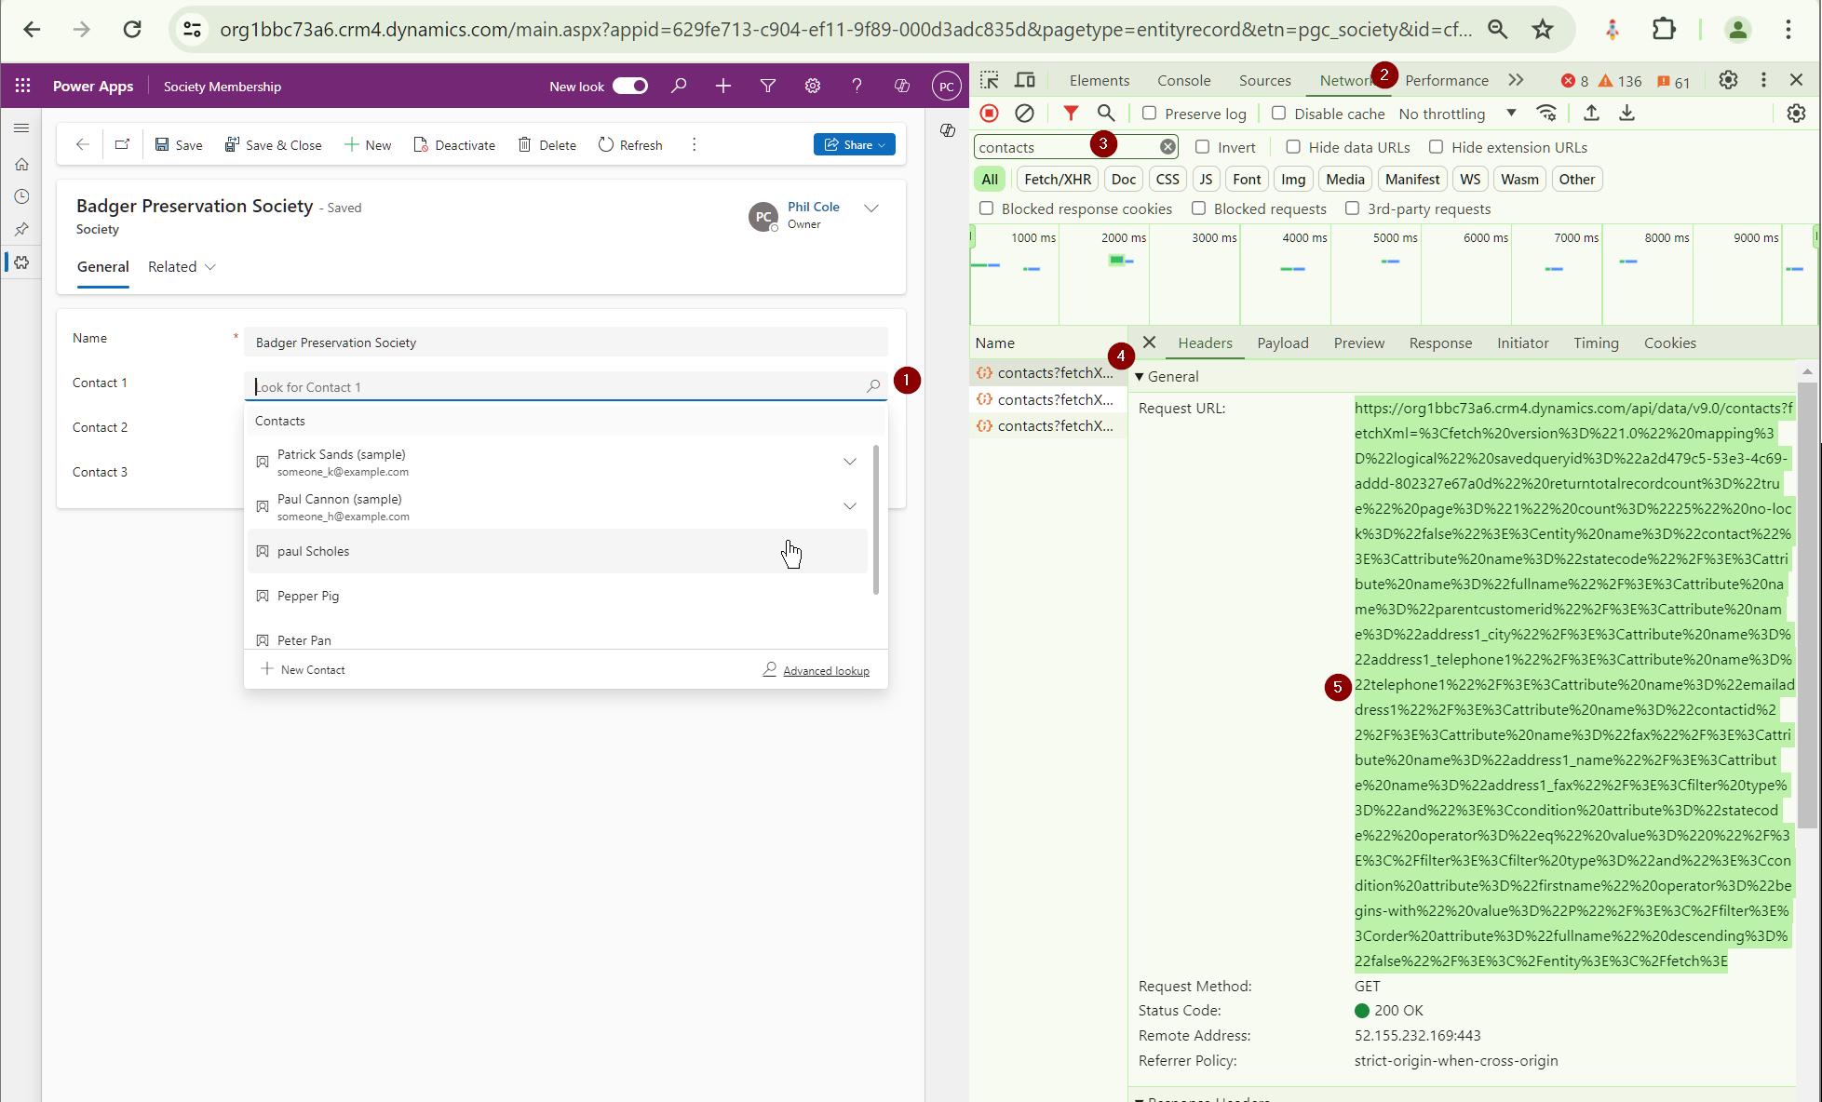
Task: Open network conditions wifi icon
Action: click(1546, 114)
